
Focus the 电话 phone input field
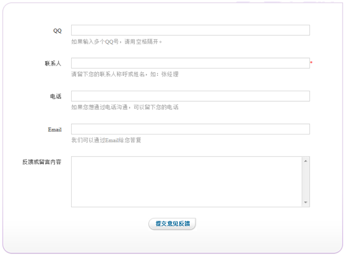coord(190,96)
